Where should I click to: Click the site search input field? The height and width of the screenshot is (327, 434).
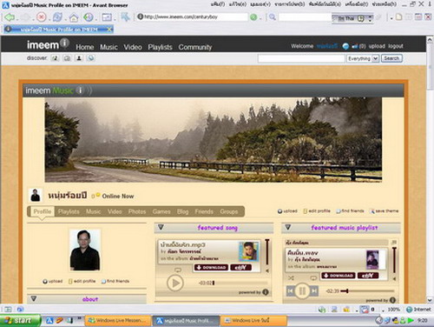click(301, 58)
